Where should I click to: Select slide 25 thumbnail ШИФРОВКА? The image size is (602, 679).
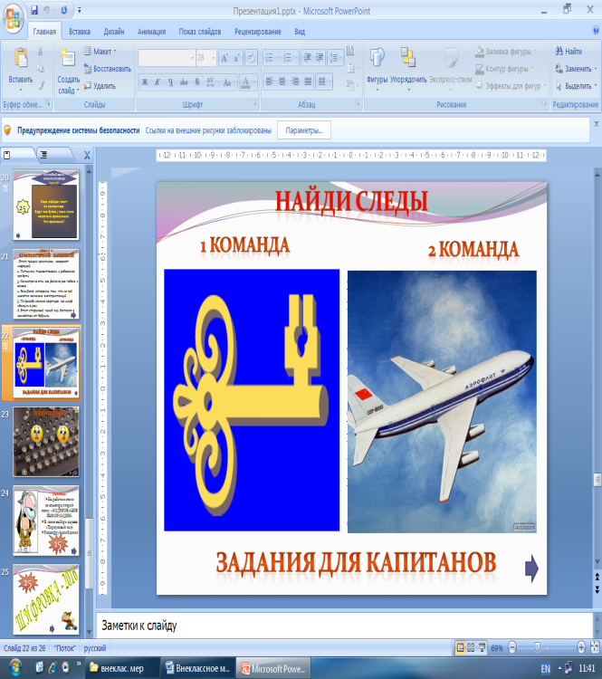coord(46,599)
